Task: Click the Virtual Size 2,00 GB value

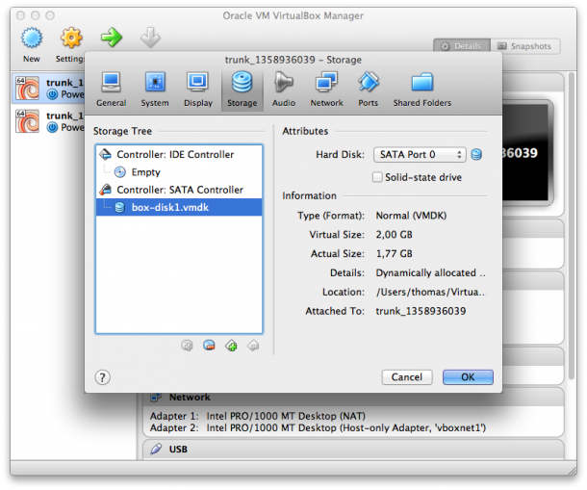Action: (x=395, y=235)
